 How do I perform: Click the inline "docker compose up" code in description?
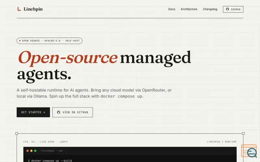(x=121, y=96)
